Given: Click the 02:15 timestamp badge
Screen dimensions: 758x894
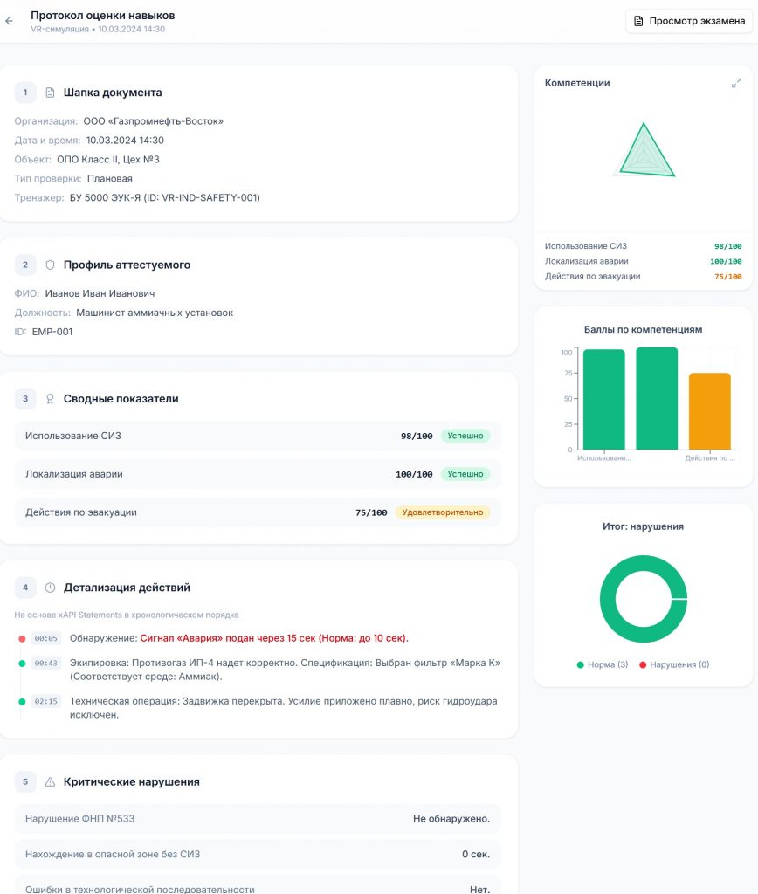Looking at the screenshot, I should (45, 701).
